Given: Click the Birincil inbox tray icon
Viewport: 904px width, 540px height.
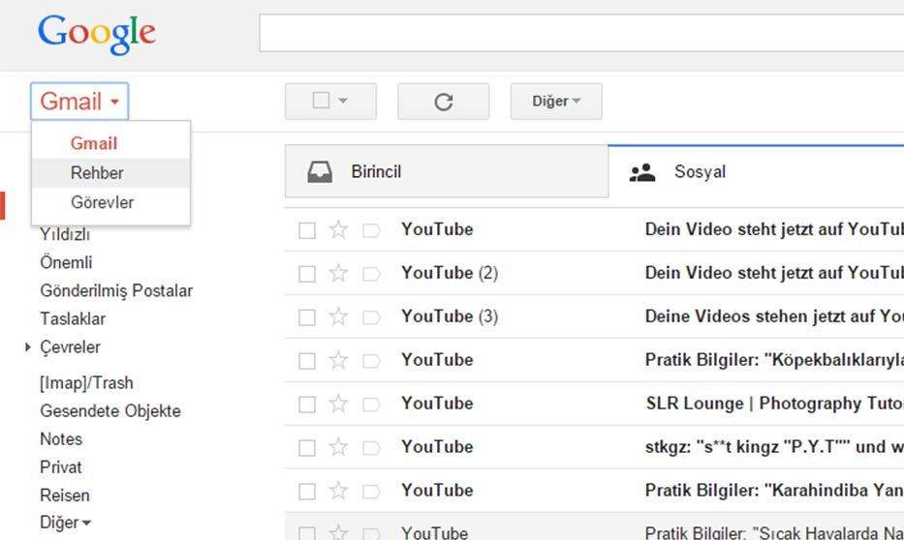Looking at the screenshot, I should 320,171.
